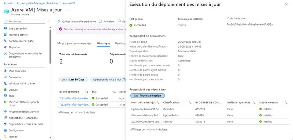Open Vue d'ensemble sidebar icon
The width and height of the screenshot is (293, 140).
(5, 29)
